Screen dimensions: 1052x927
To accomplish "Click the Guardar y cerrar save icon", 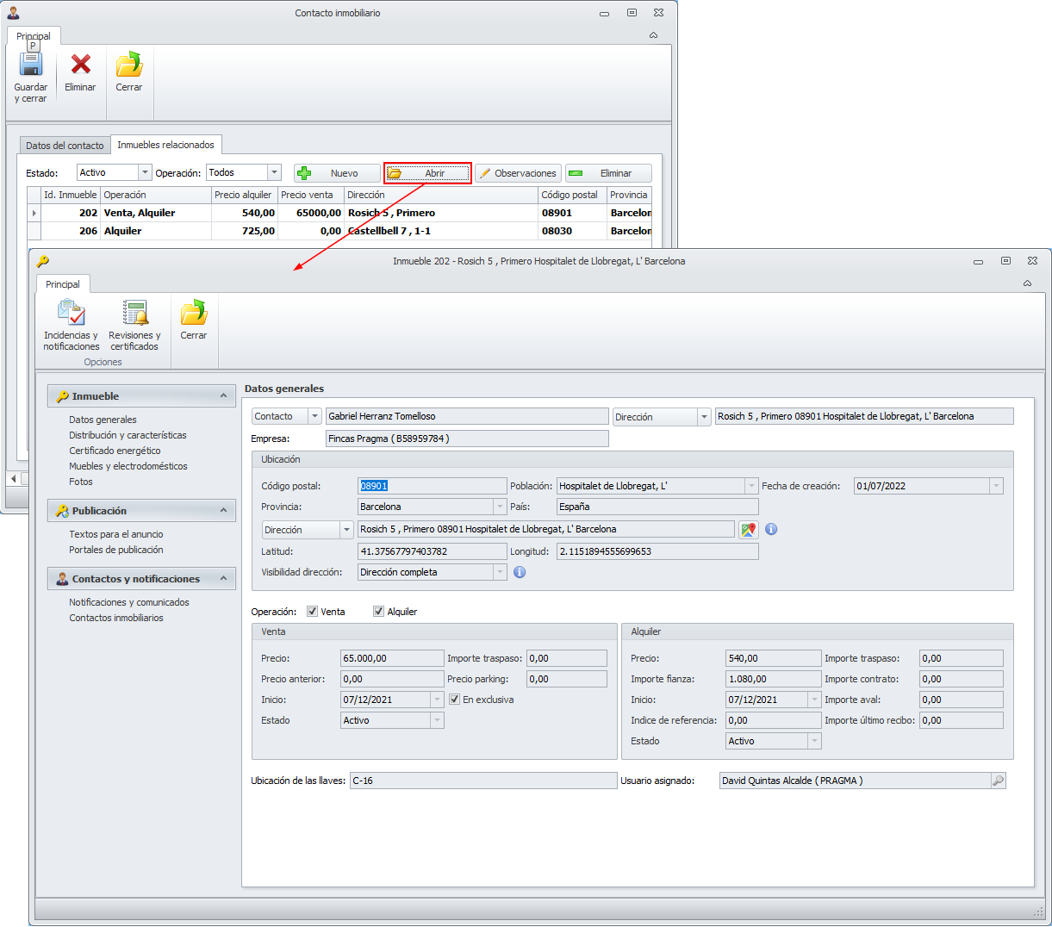I will coord(31,65).
